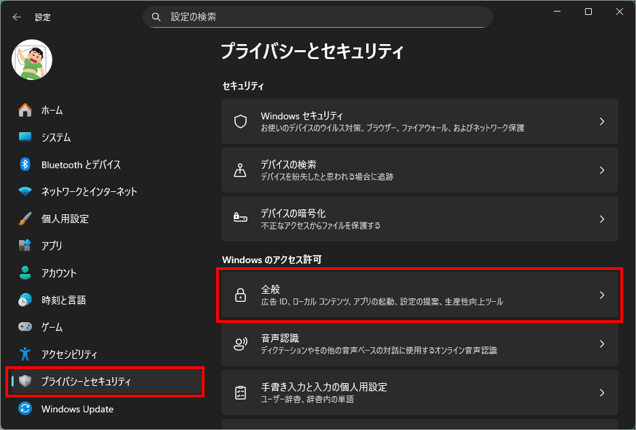Click the Bluetooth icon in sidebar
The height and width of the screenshot is (430, 636).
[25, 164]
